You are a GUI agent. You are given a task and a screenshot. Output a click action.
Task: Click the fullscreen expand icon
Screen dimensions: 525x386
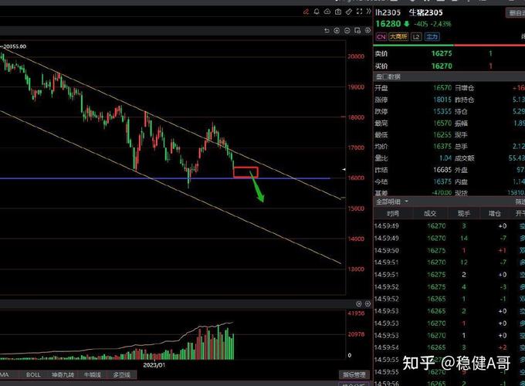click(359, 12)
